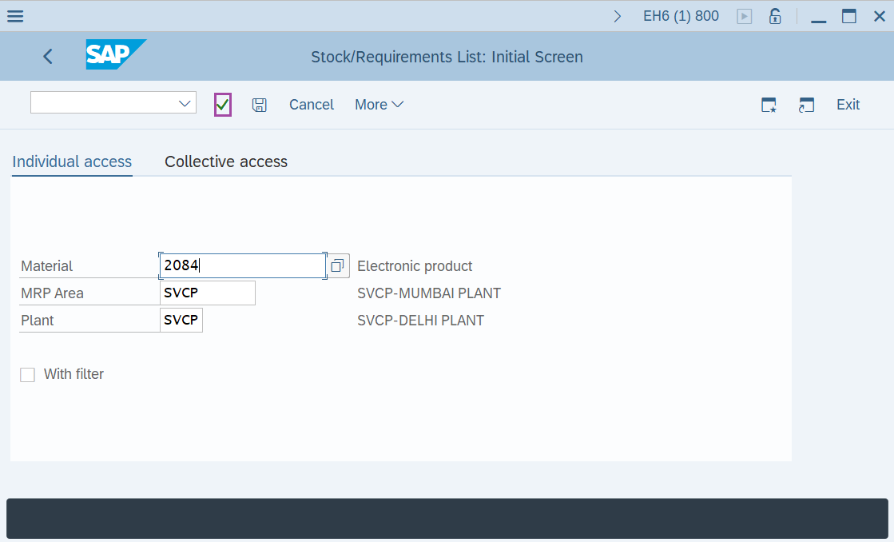Click the SAP logo in the header
This screenshot has width=894, height=542.
click(114, 55)
